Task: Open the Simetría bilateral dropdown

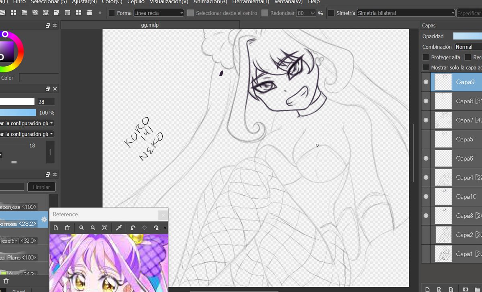Action: 406,13
